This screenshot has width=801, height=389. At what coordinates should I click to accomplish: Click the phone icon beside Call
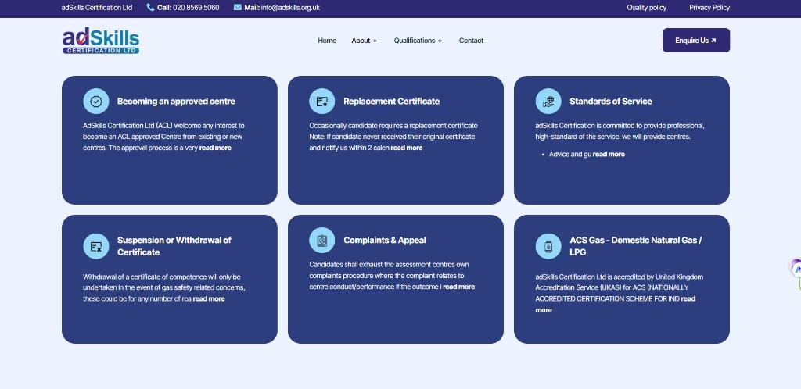click(150, 8)
